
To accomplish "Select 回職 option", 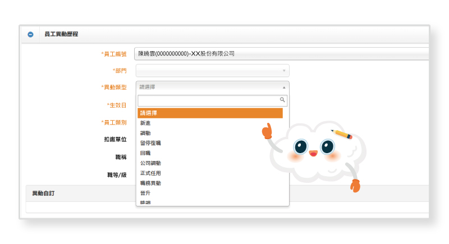I will [x=146, y=153].
